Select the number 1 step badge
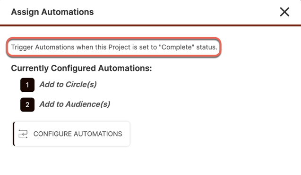Viewport: 301px width, 175px height. [27, 85]
